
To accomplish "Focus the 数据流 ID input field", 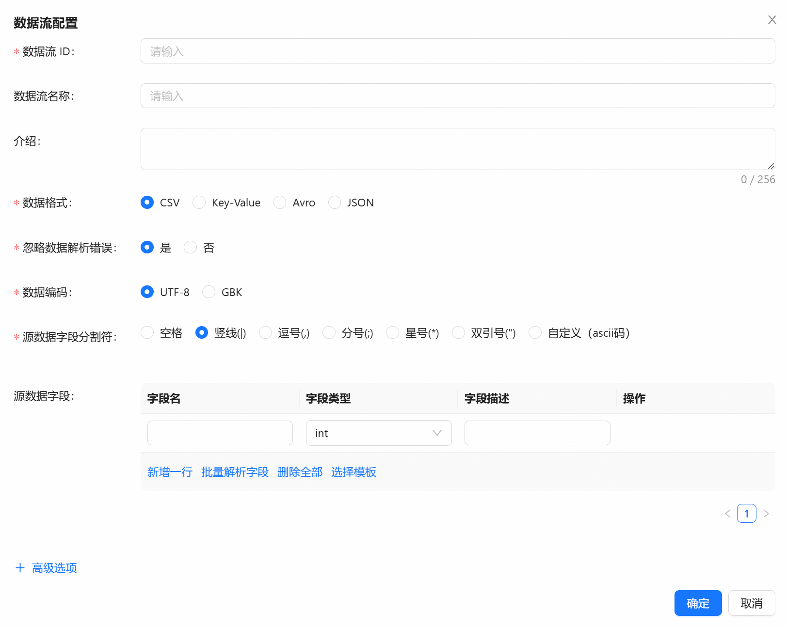I will point(457,51).
